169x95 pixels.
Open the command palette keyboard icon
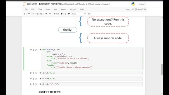pyautogui.click(x=89, y=14)
